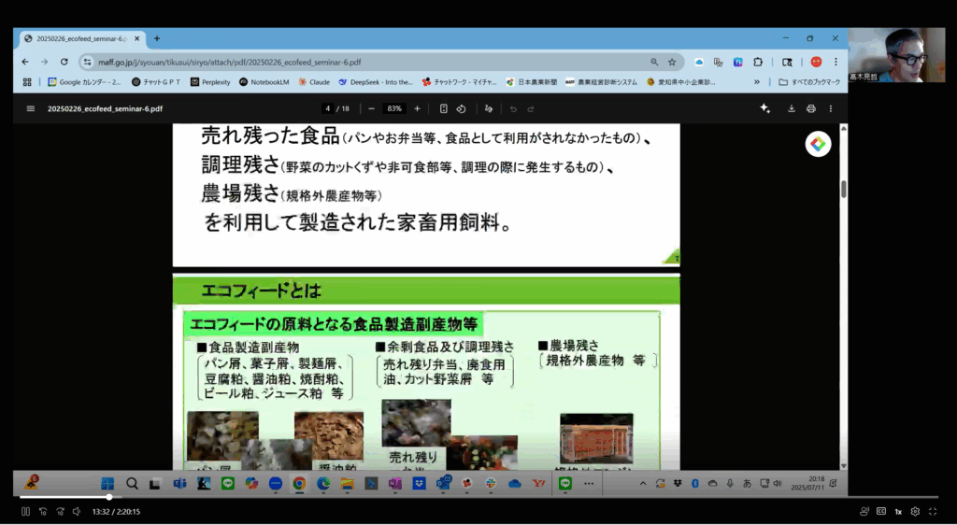Toggle closed captions CC button
The image size is (957, 525).
881,512
